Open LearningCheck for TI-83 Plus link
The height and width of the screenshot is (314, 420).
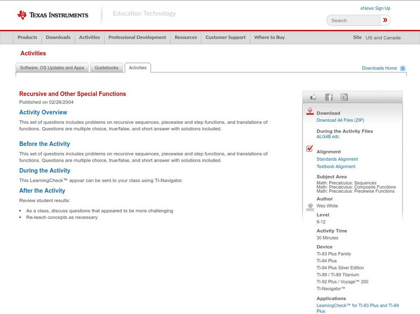tap(358, 308)
